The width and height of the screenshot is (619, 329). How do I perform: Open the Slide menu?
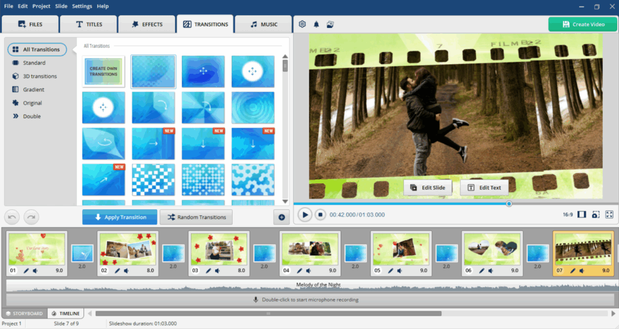[x=61, y=6]
